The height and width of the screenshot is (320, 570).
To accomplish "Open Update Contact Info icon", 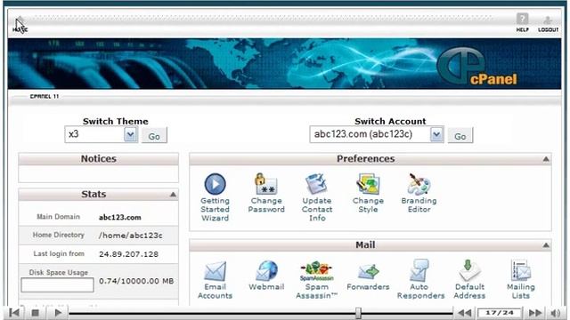I will (317, 184).
